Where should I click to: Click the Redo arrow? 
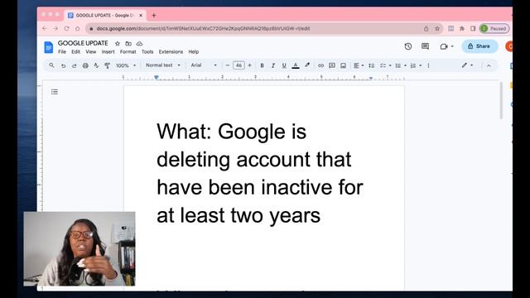point(74,65)
